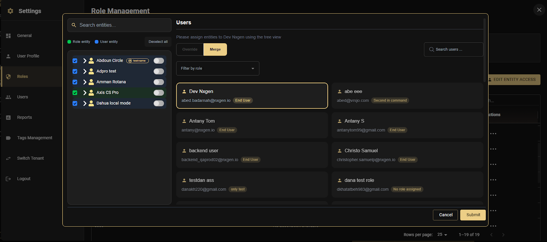Click the user icon beside Abdoun Circle
Screen dimensions: 547x242
[91, 61]
